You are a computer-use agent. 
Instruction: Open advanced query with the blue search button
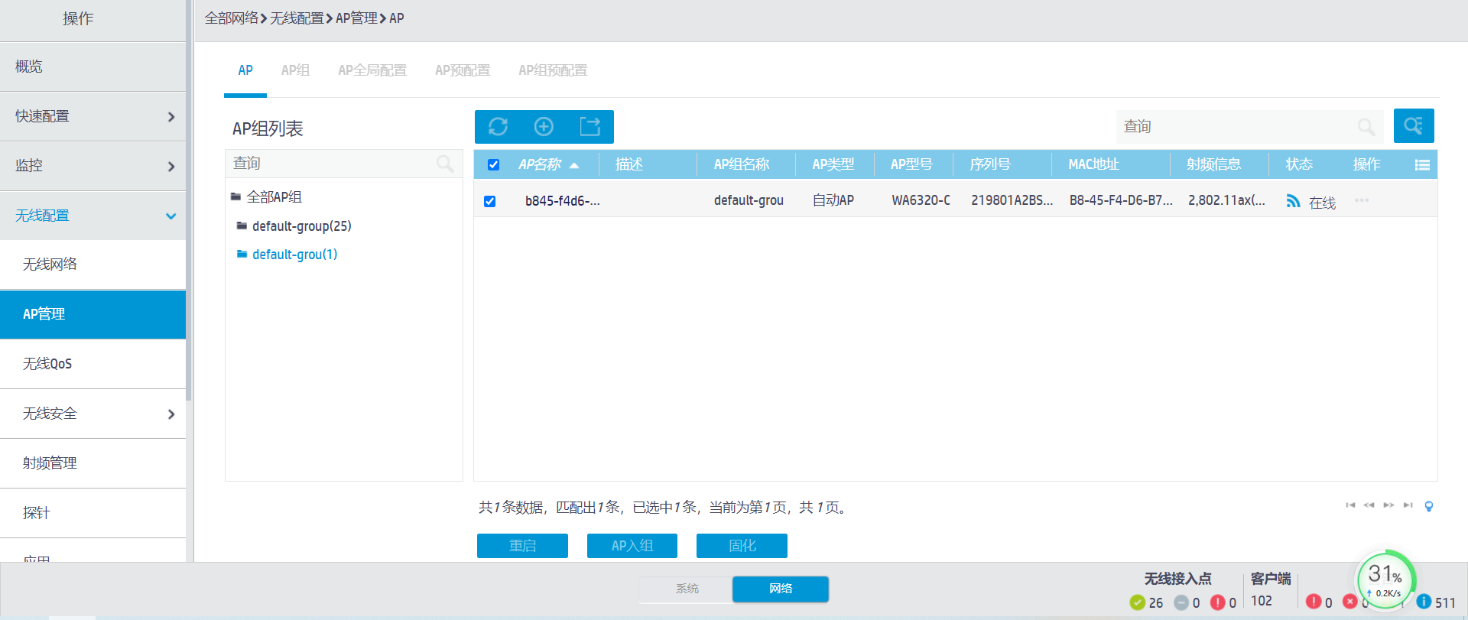tap(1414, 125)
